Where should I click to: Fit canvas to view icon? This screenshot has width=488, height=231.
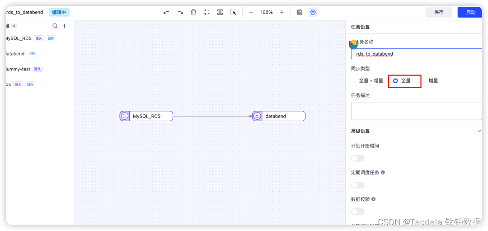tap(206, 12)
